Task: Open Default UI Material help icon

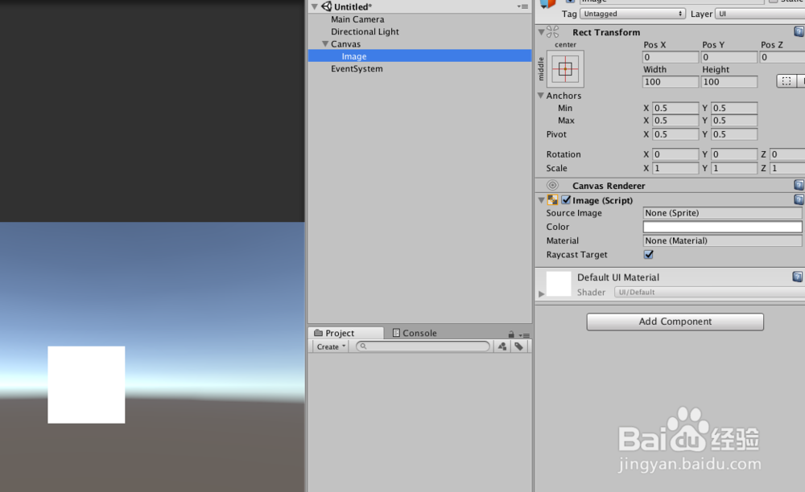Action: [797, 277]
